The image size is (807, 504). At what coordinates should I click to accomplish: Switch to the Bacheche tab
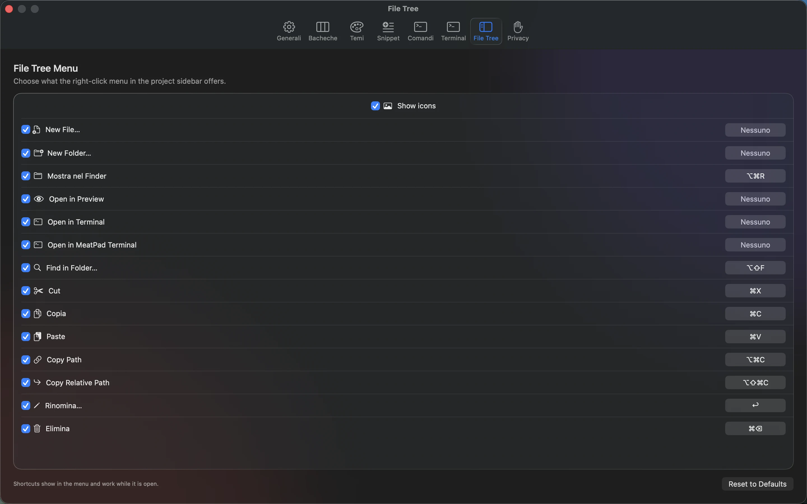pyautogui.click(x=323, y=31)
